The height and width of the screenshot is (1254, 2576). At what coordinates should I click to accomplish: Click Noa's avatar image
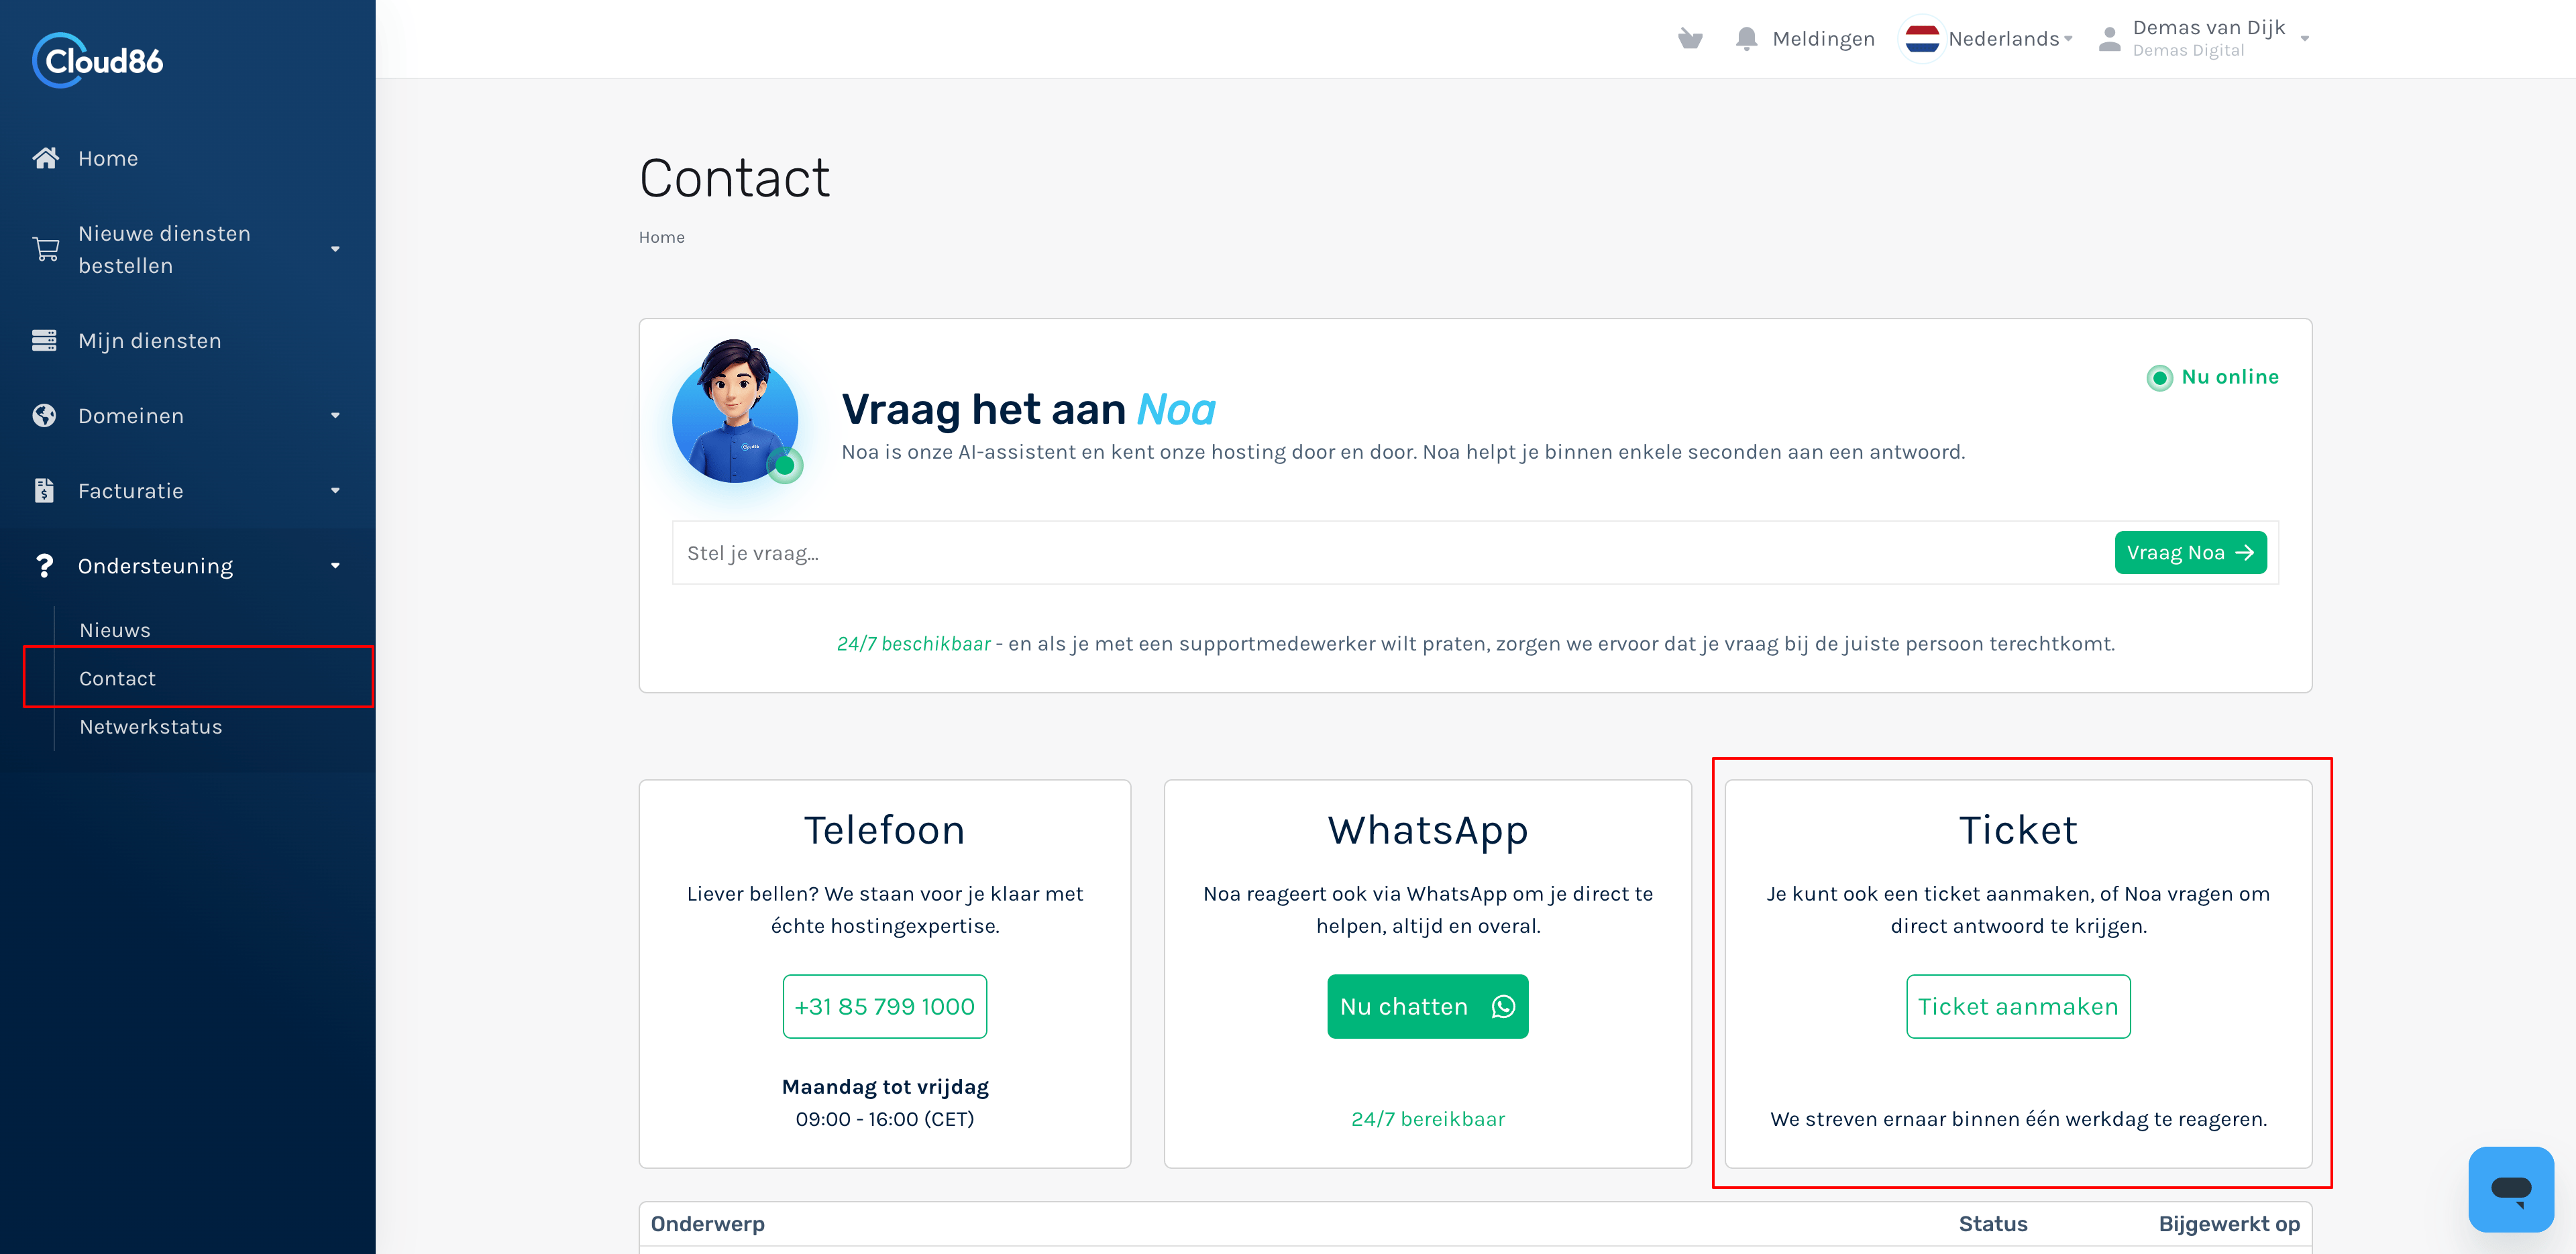(736, 411)
